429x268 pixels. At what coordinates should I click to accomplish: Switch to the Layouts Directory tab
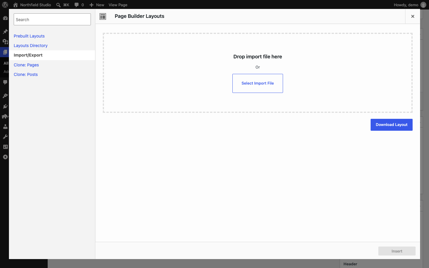pos(31,46)
